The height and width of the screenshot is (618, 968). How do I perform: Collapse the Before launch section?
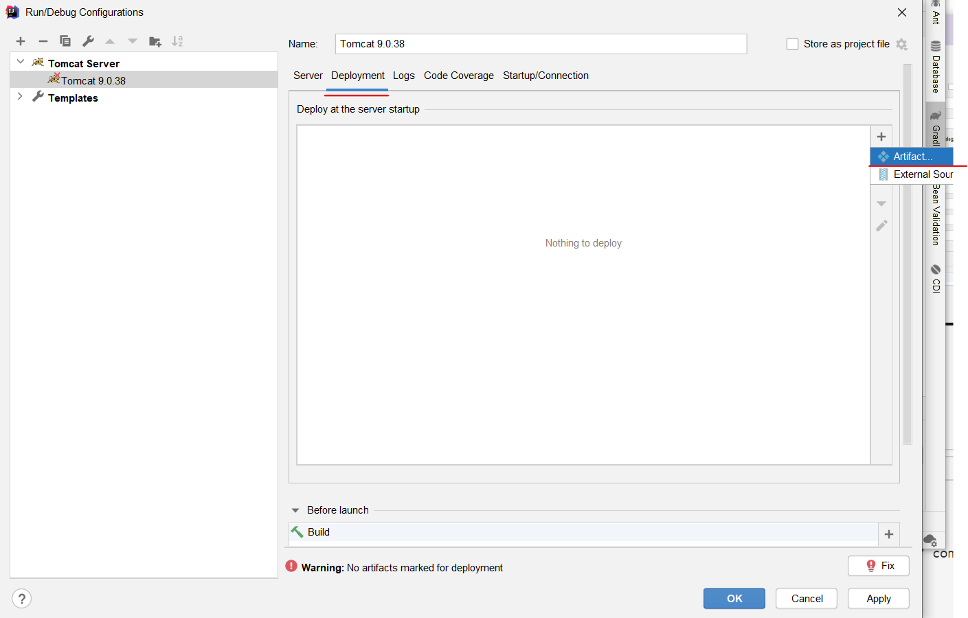tap(295, 510)
